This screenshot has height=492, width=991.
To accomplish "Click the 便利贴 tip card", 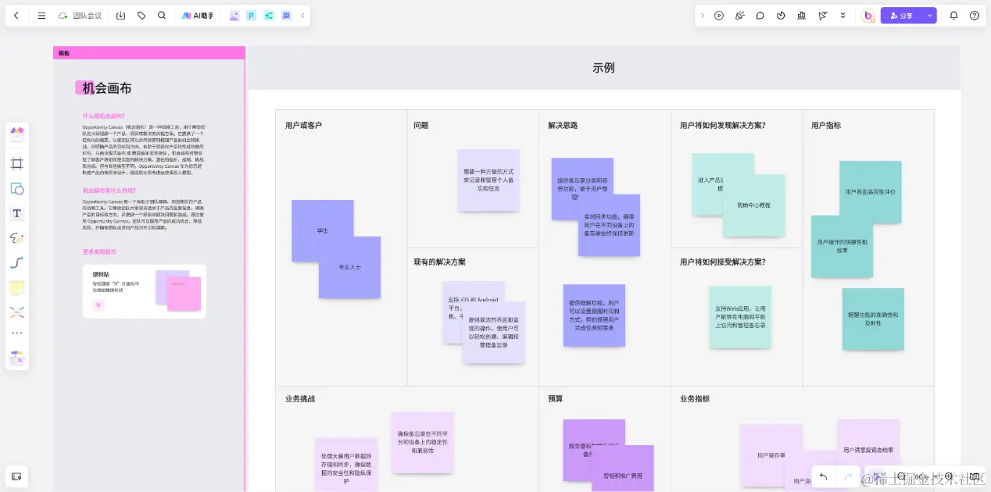I will (145, 291).
